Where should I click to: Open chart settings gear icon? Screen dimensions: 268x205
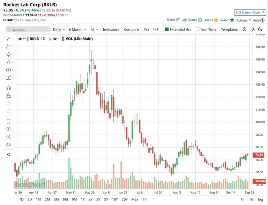[x=244, y=29]
